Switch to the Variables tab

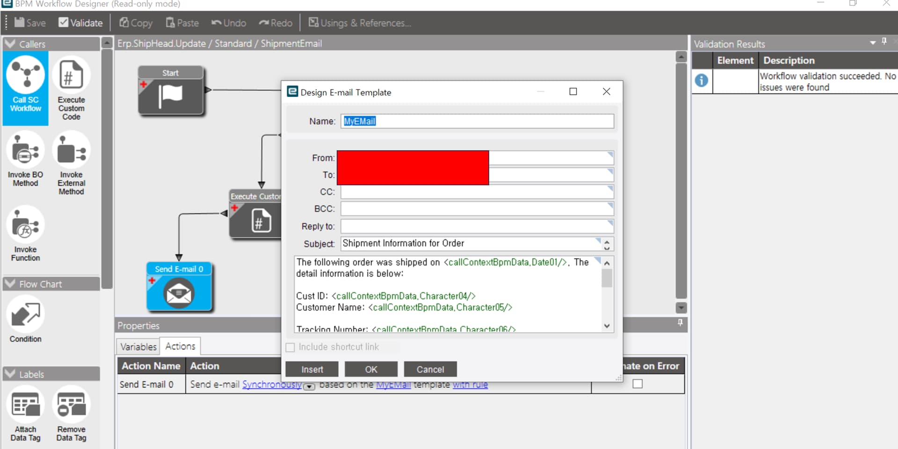click(x=138, y=346)
